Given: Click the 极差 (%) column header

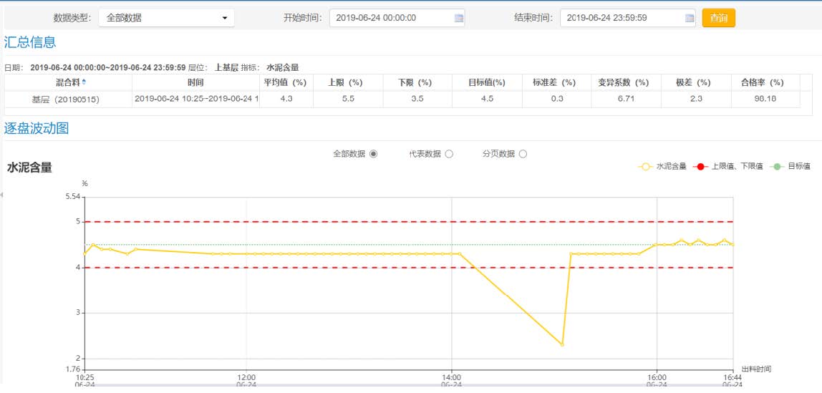Looking at the screenshot, I should [x=696, y=83].
